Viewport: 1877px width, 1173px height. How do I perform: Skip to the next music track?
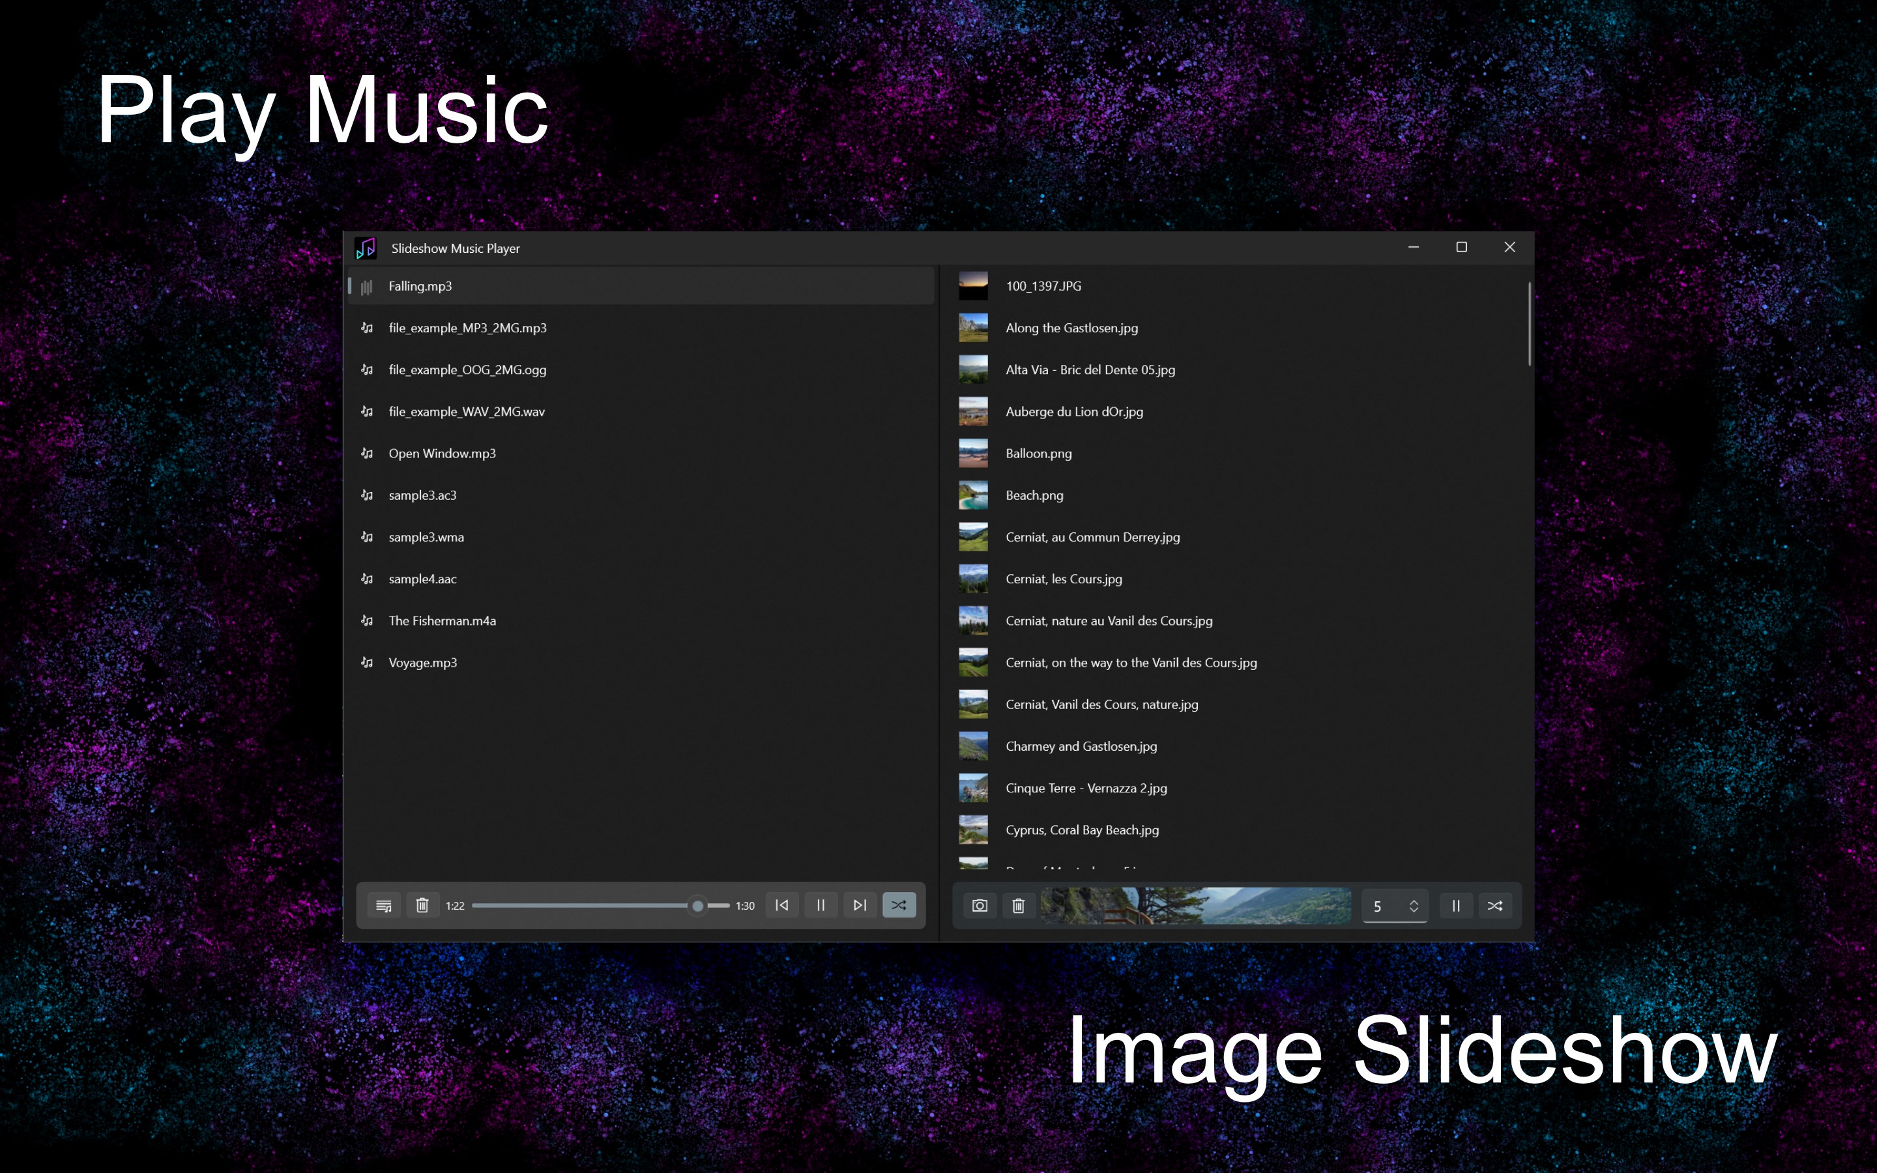(x=860, y=905)
